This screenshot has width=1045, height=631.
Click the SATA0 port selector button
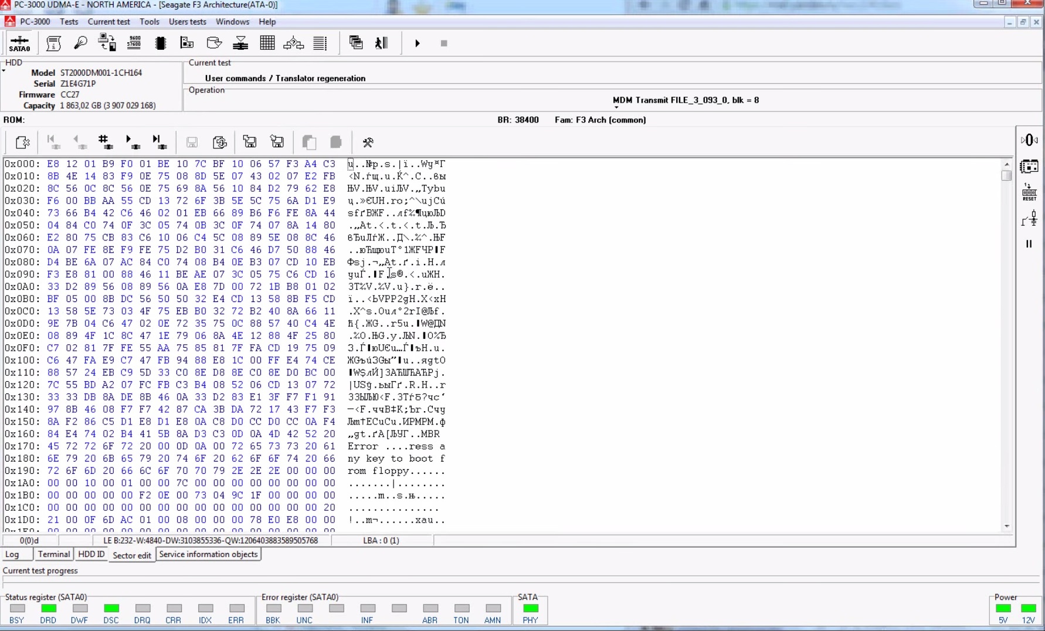[x=19, y=43]
